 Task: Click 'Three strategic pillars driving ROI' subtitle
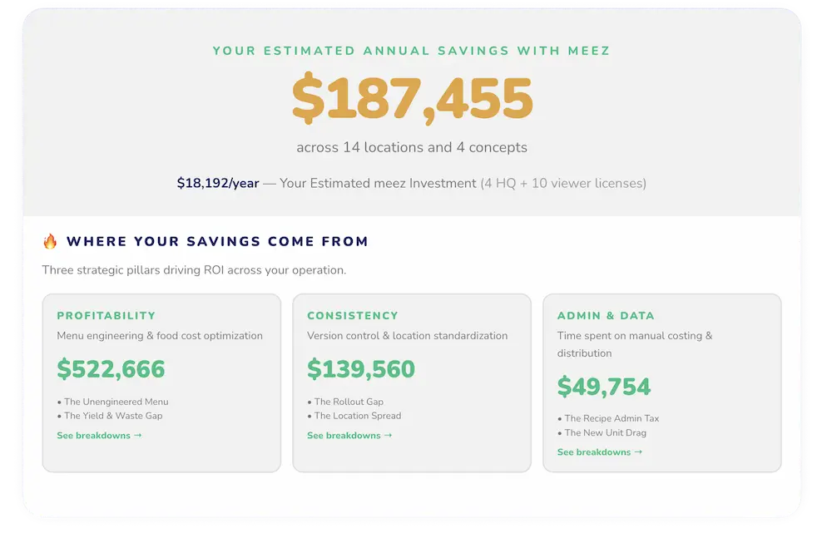pos(194,270)
